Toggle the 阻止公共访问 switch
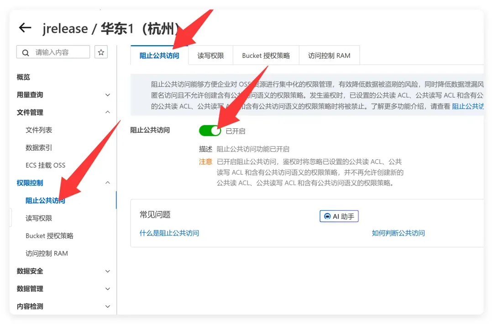 pyautogui.click(x=210, y=131)
